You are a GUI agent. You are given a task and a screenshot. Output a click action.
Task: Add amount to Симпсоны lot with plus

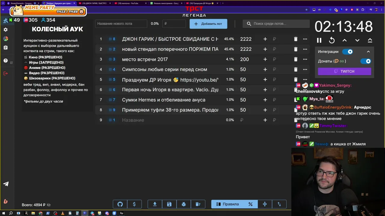(265, 69)
